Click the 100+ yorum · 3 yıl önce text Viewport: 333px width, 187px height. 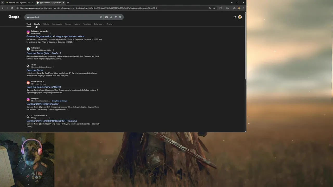click(39, 84)
